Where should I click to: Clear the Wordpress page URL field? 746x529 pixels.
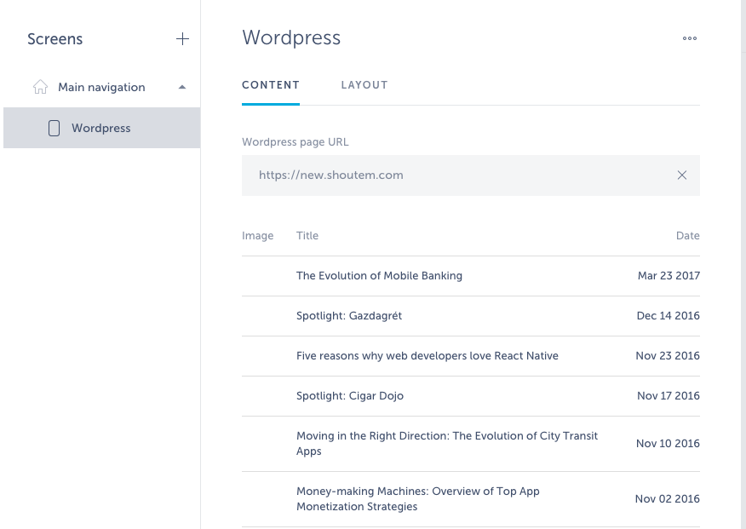[x=682, y=175]
